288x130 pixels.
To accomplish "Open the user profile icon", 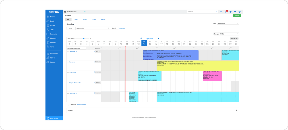I will coord(240,11).
